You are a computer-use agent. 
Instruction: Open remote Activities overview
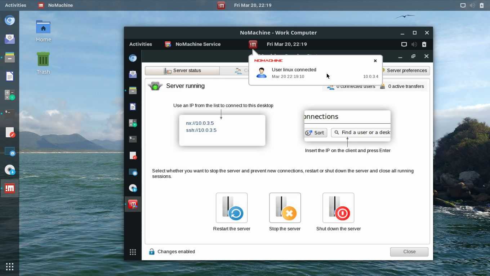[141, 44]
